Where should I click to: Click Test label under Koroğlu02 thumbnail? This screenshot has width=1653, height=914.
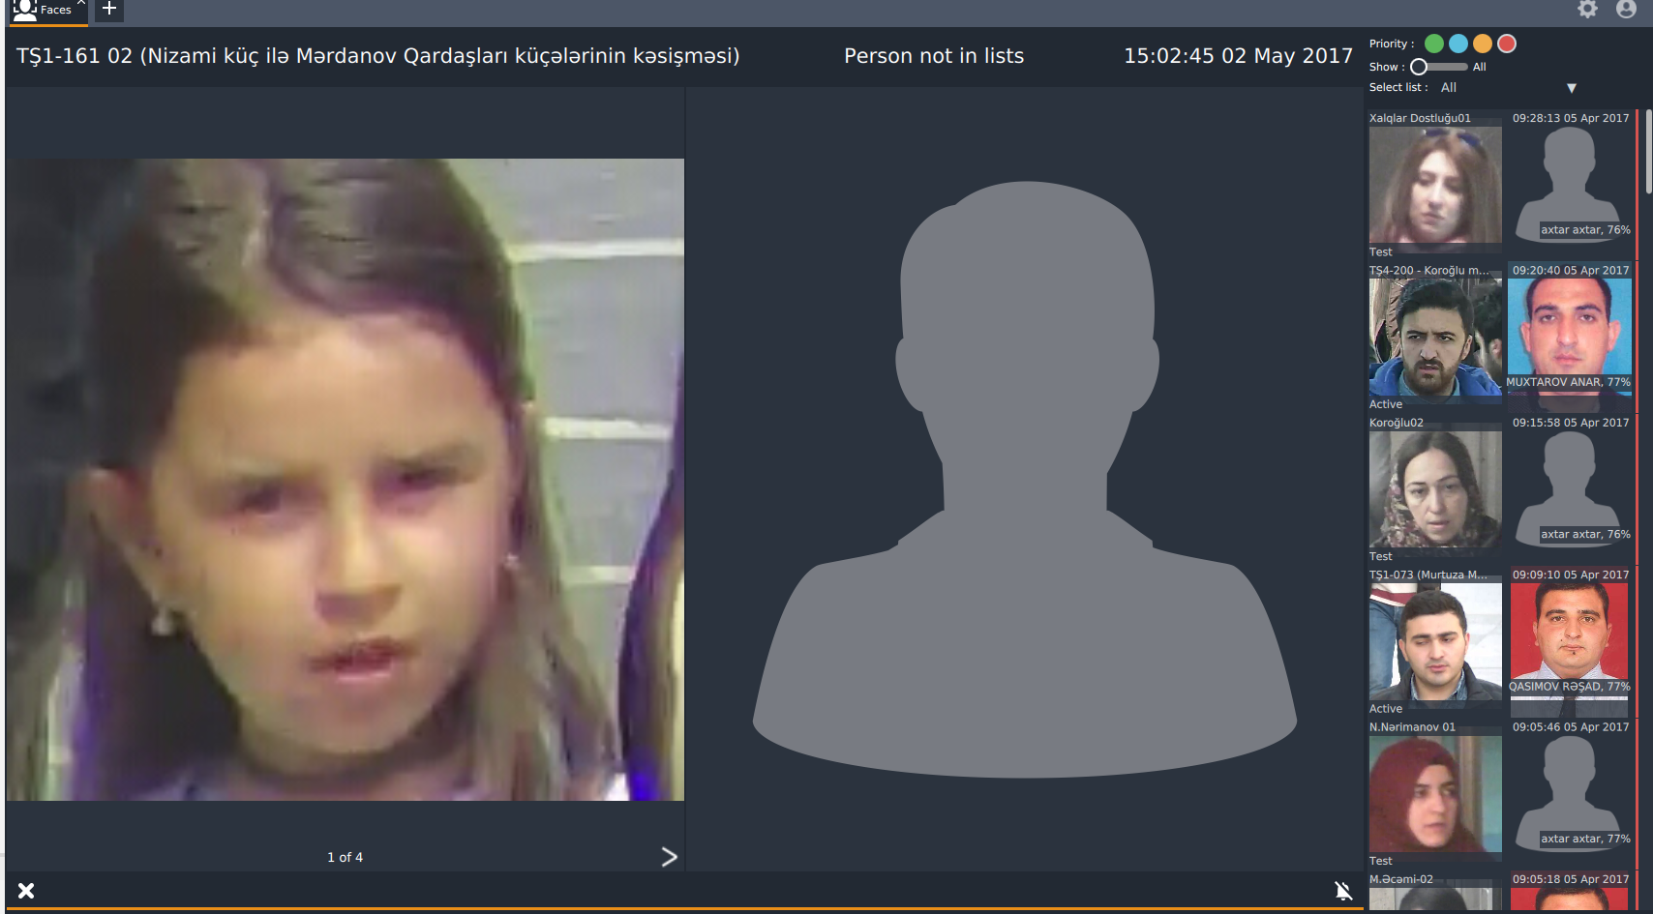(x=1381, y=556)
